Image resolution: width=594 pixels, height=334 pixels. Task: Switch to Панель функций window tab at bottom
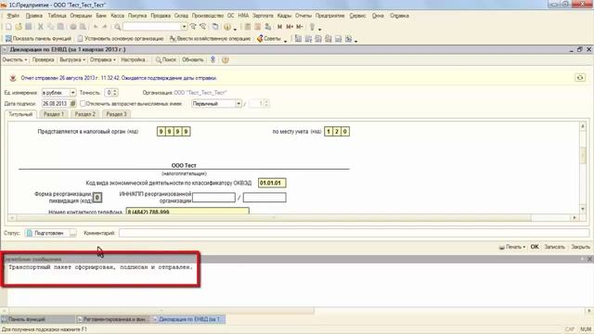tap(37, 319)
